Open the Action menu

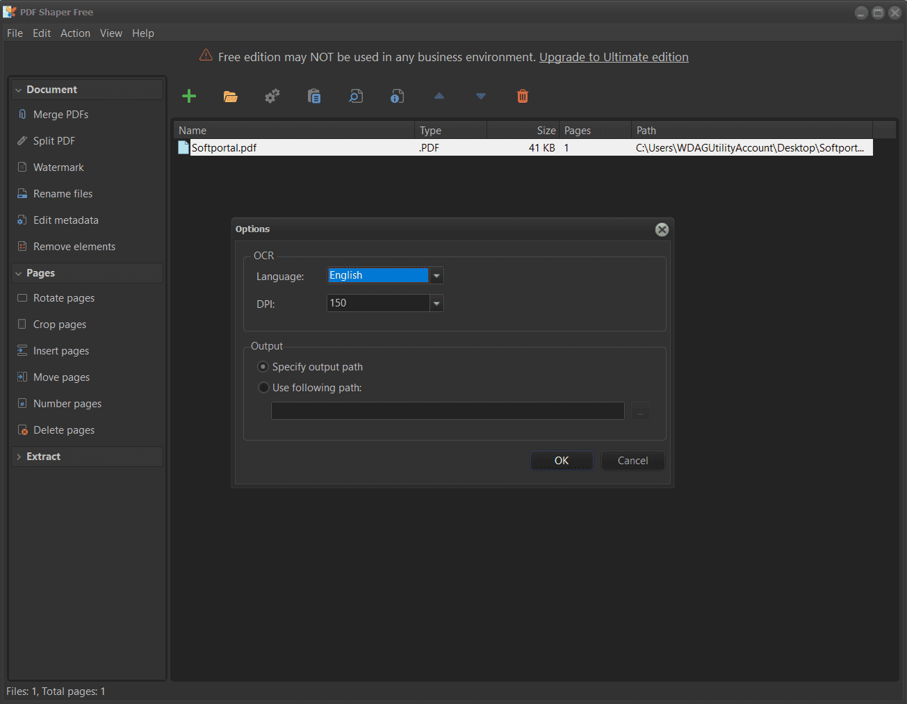click(75, 33)
